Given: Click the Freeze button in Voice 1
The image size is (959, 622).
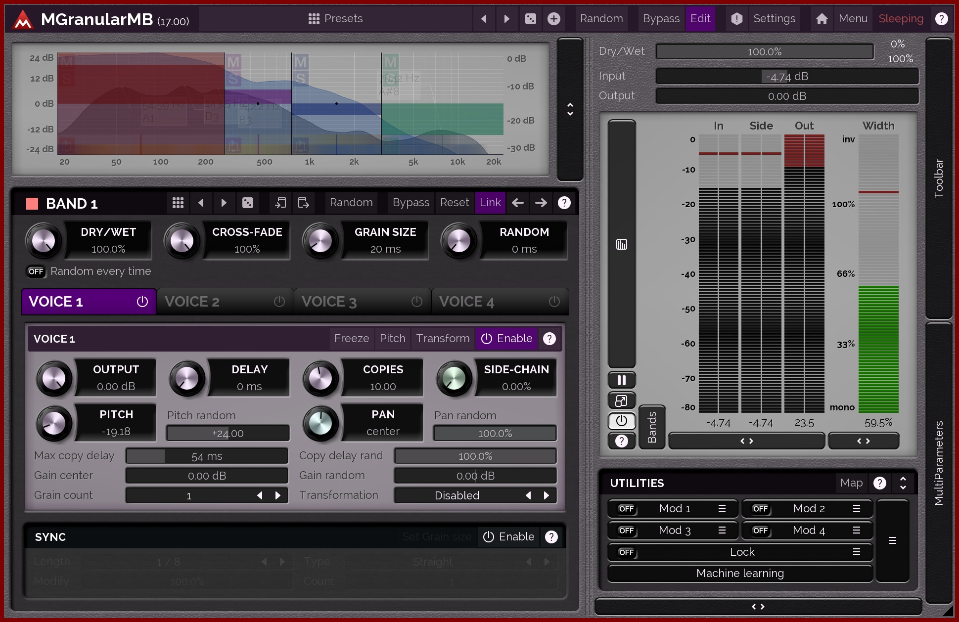Looking at the screenshot, I should (351, 339).
